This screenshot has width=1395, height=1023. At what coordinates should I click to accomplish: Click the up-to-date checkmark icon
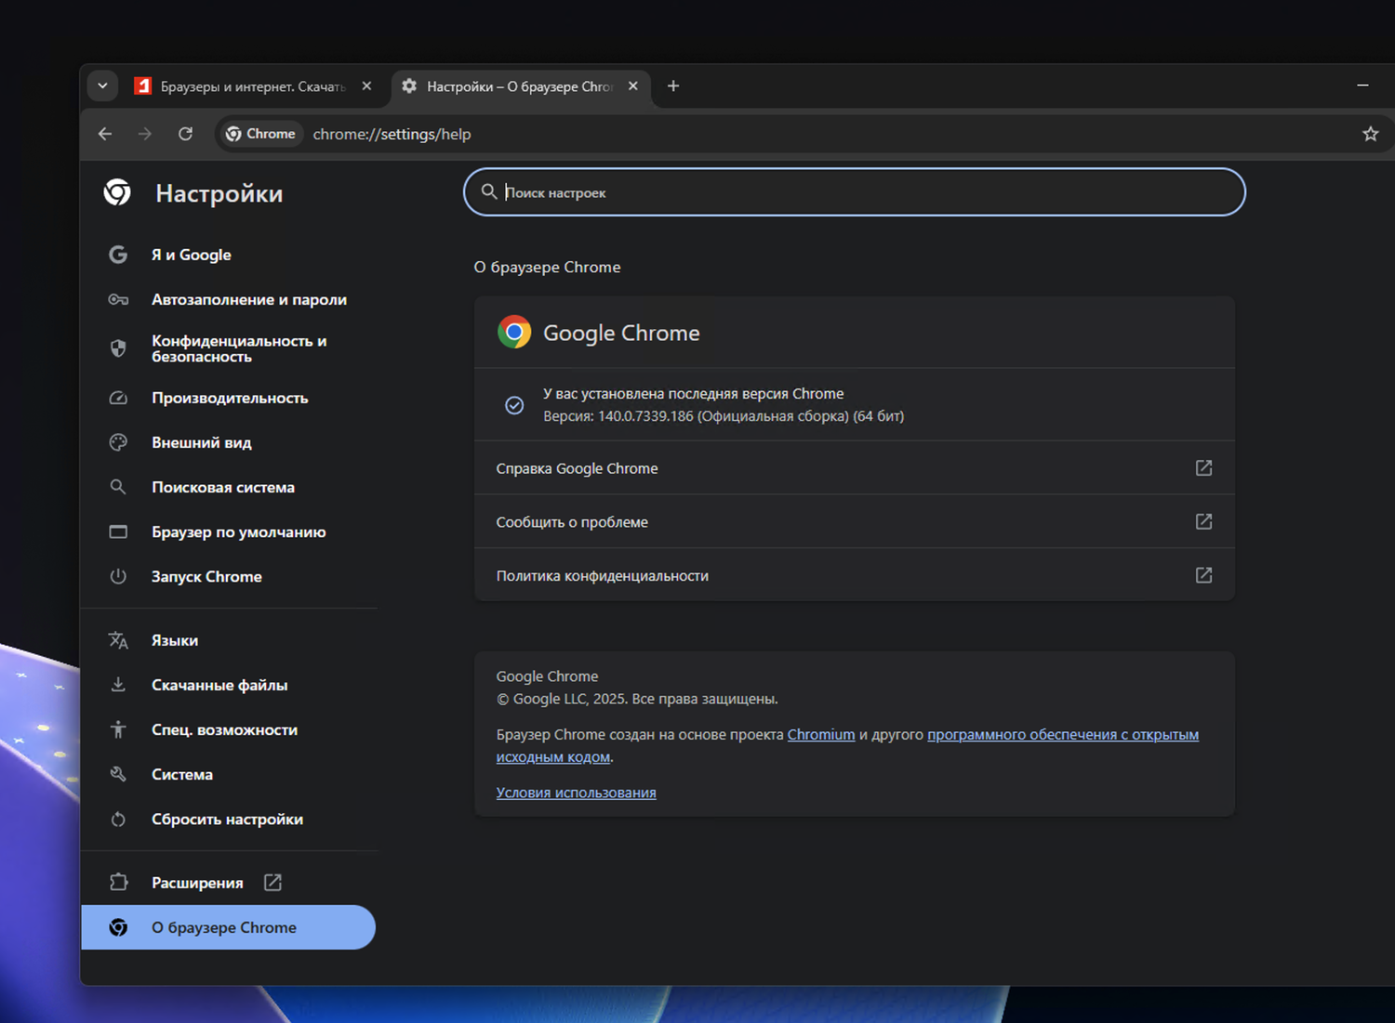pos(514,405)
